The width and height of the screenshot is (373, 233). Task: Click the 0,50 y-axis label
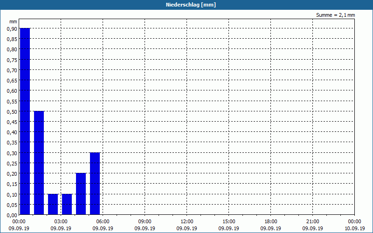[12, 112]
